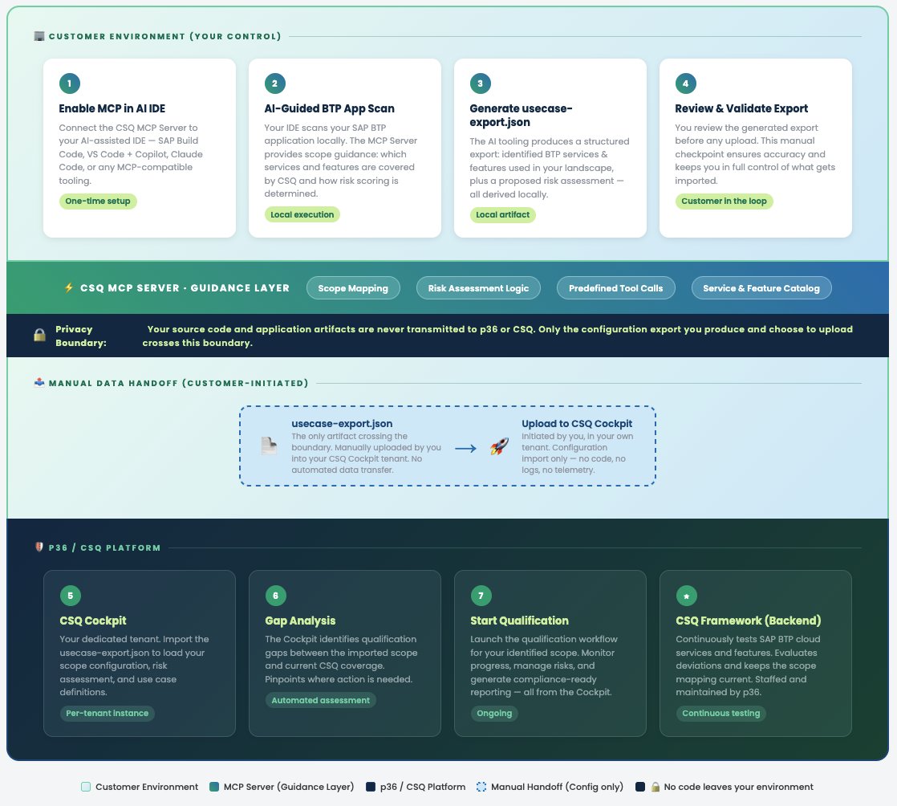The width and height of the screenshot is (897, 806).
Task: Click the AI-Guided BTP App Scan heading
Action: [330, 108]
